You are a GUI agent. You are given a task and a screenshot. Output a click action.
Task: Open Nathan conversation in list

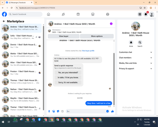coord(21,90)
